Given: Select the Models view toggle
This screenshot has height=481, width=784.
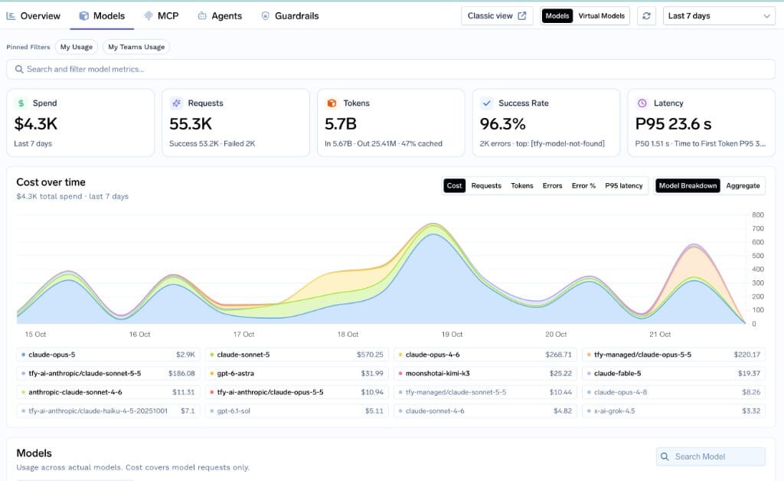Looking at the screenshot, I should (x=557, y=16).
